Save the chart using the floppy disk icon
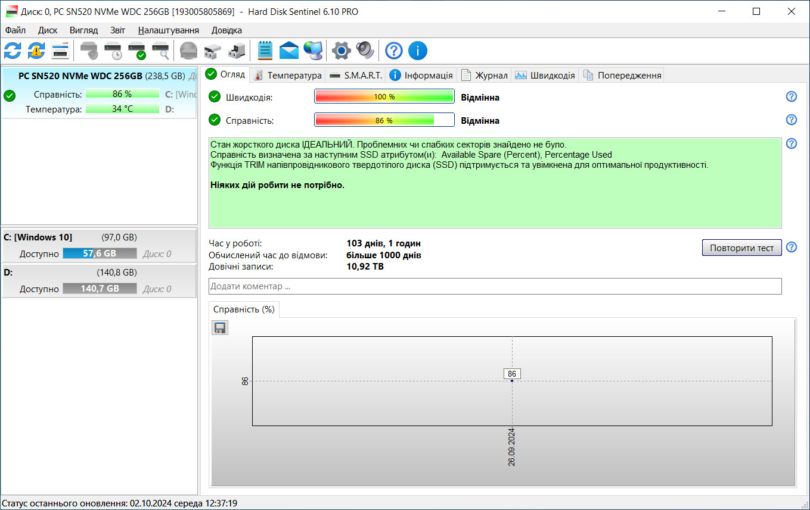Viewport: 810px width, 510px height. point(220,328)
